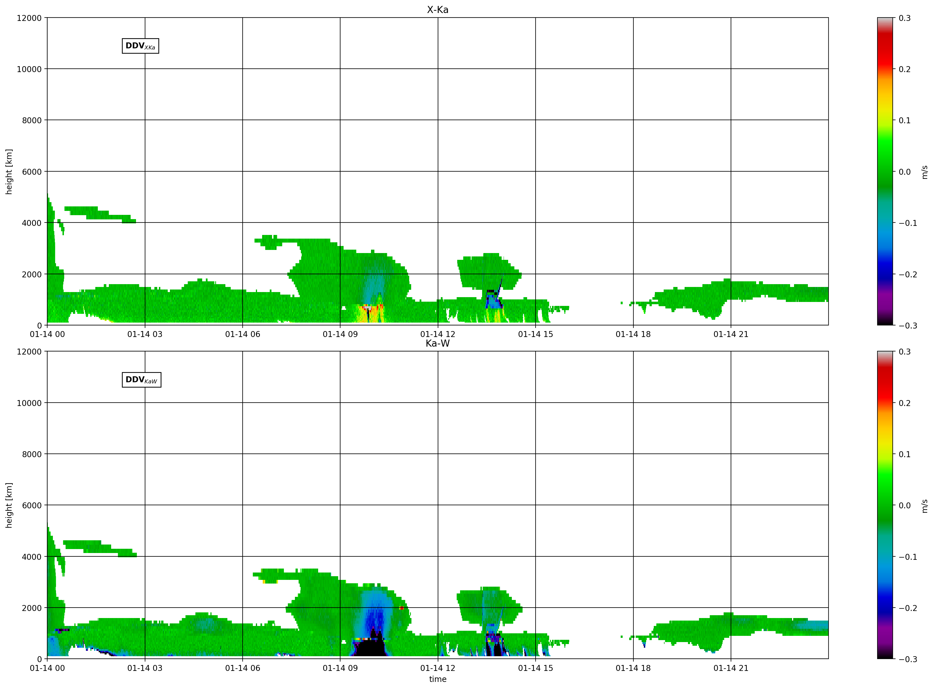This screenshot has width=934, height=689.
Task: Click the '01-14 18' tick label under bottom plot
Action: (633, 668)
